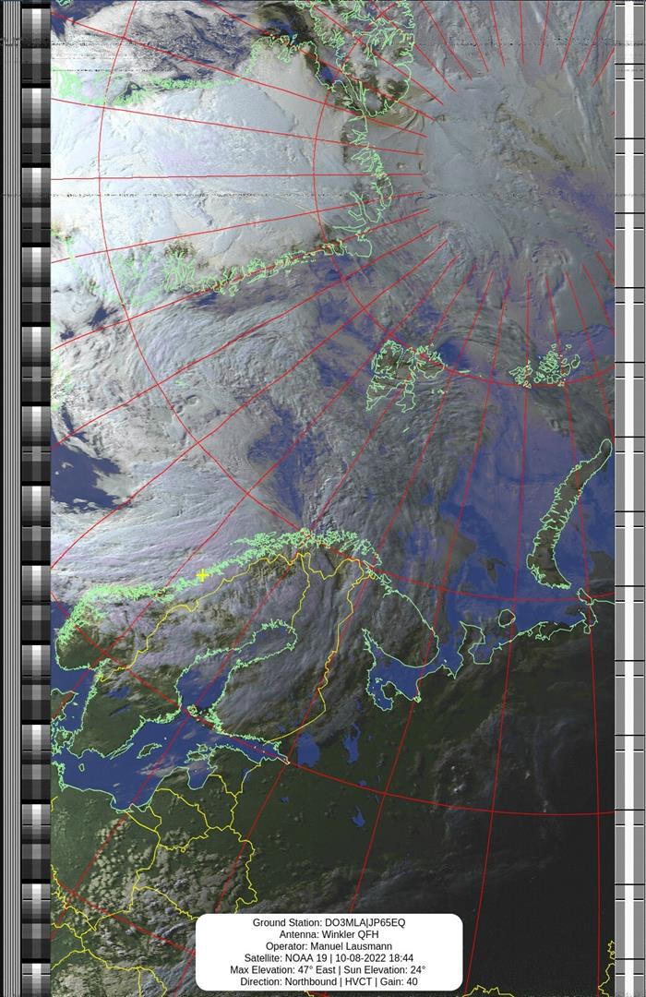Click the 'Max Elevation: 47° East' line
646x997 pixels.
[x=329, y=969]
